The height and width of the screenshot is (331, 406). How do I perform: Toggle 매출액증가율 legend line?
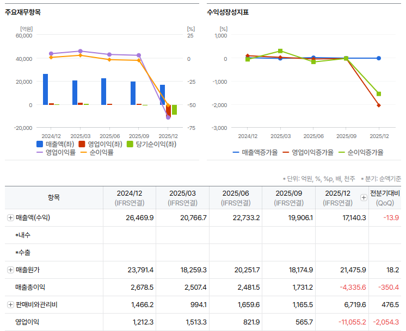(x=255, y=152)
